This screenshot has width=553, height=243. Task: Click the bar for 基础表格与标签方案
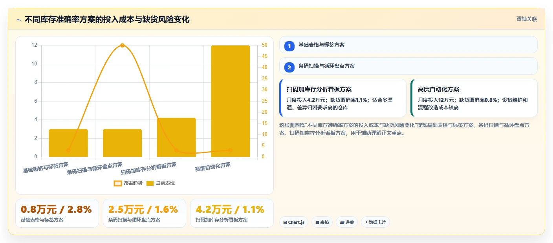(68, 143)
